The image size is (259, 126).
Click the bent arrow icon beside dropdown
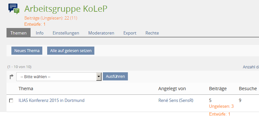click(11, 77)
